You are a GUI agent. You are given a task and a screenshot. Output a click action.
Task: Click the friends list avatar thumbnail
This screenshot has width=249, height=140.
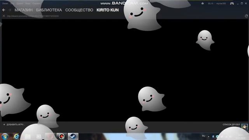click(244, 127)
